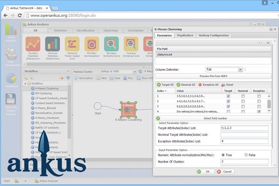This screenshot has height=186, width=279.
Task: Open the HDFS File System Browser
Action: (11, 101)
